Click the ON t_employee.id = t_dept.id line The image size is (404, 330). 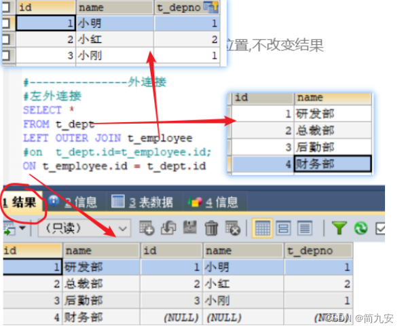114,166
